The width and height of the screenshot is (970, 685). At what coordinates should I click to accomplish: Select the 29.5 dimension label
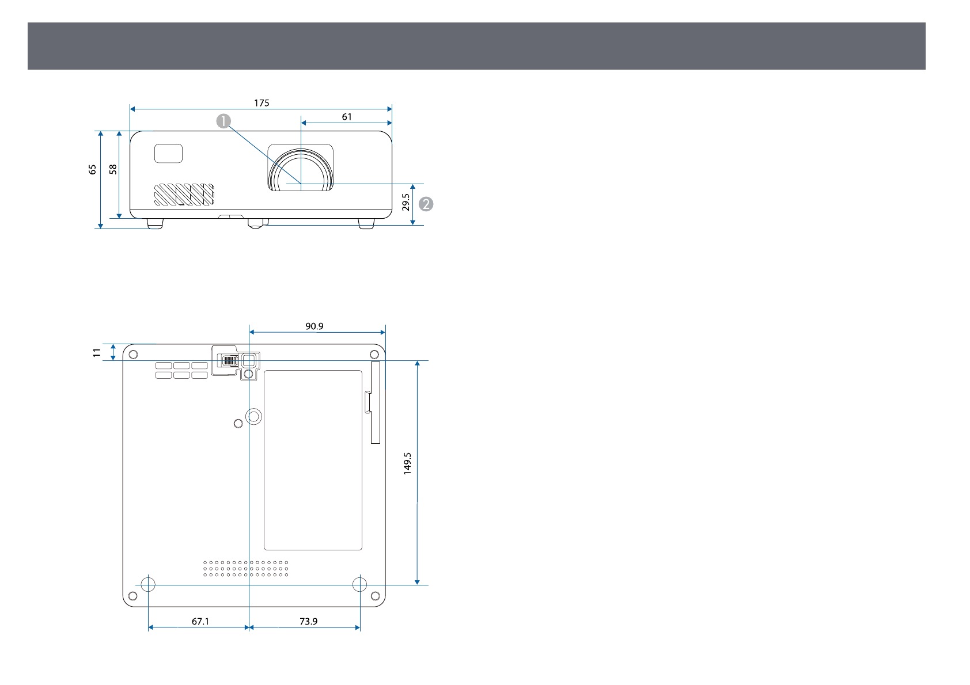pos(406,202)
